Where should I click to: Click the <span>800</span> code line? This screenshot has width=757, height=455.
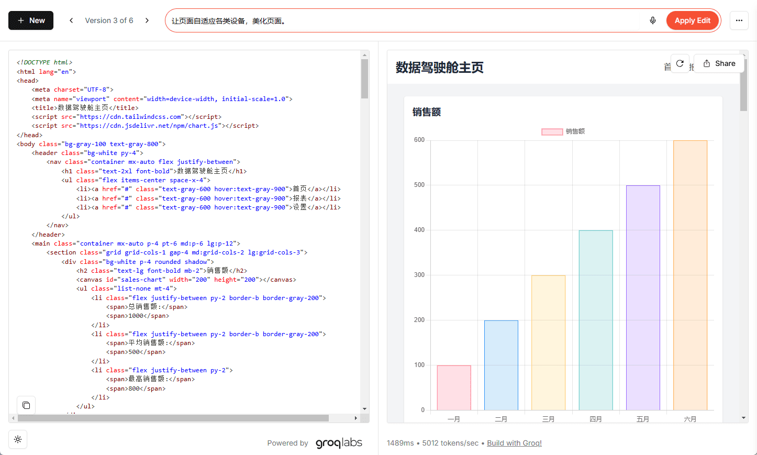click(x=136, y=389)
